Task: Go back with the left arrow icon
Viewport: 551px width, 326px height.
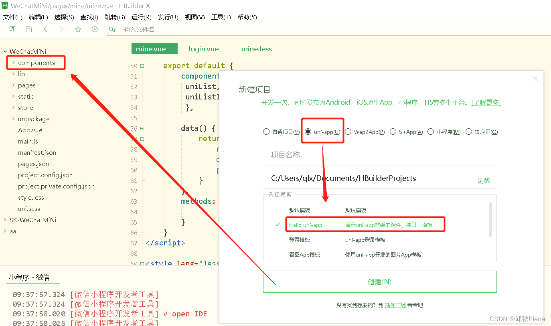Action: tap(45, 29)
